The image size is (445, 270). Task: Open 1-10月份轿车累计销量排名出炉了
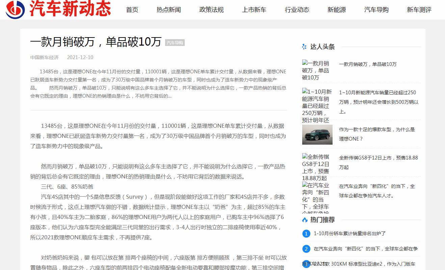pos(349,234)
